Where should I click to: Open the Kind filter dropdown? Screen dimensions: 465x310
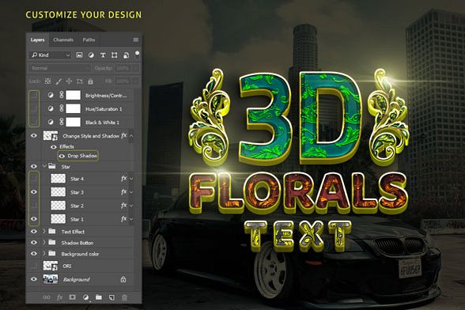(50, 55)
